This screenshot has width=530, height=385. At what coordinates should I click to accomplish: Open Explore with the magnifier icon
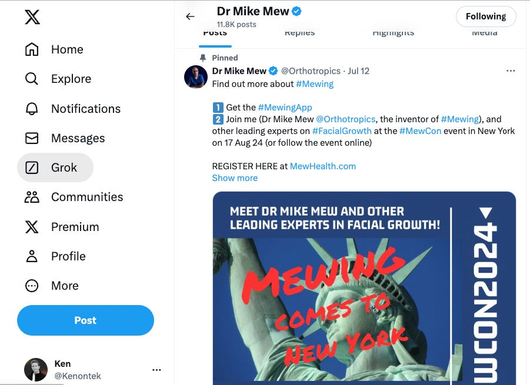pyautogui.click(x=32, y=79)
